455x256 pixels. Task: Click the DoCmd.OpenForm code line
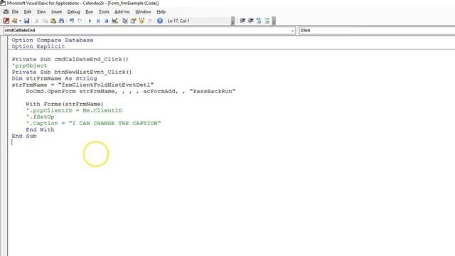(x=131, y=91)
